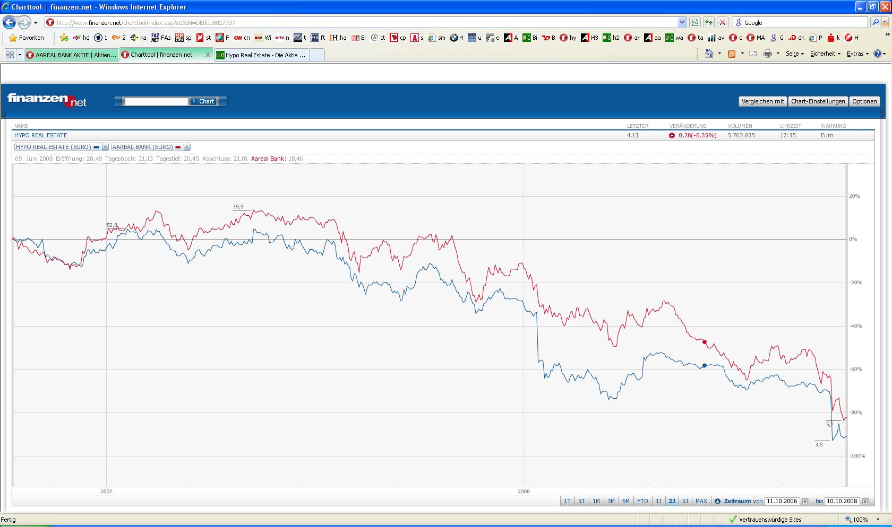
Task: Remove the HYPO REAL ESTATE (EURO) series
Action: pyautogui.click(x=105, y=147)
